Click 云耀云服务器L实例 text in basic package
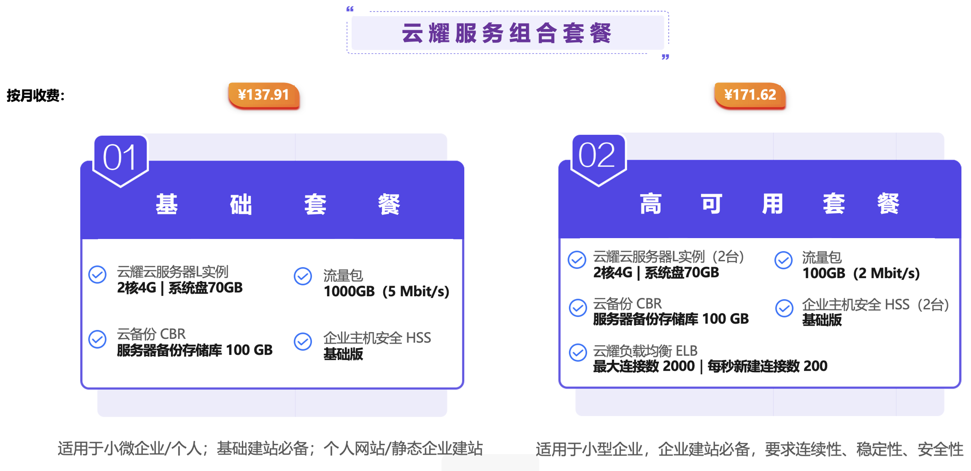971x471 pixels. [173, 272]
